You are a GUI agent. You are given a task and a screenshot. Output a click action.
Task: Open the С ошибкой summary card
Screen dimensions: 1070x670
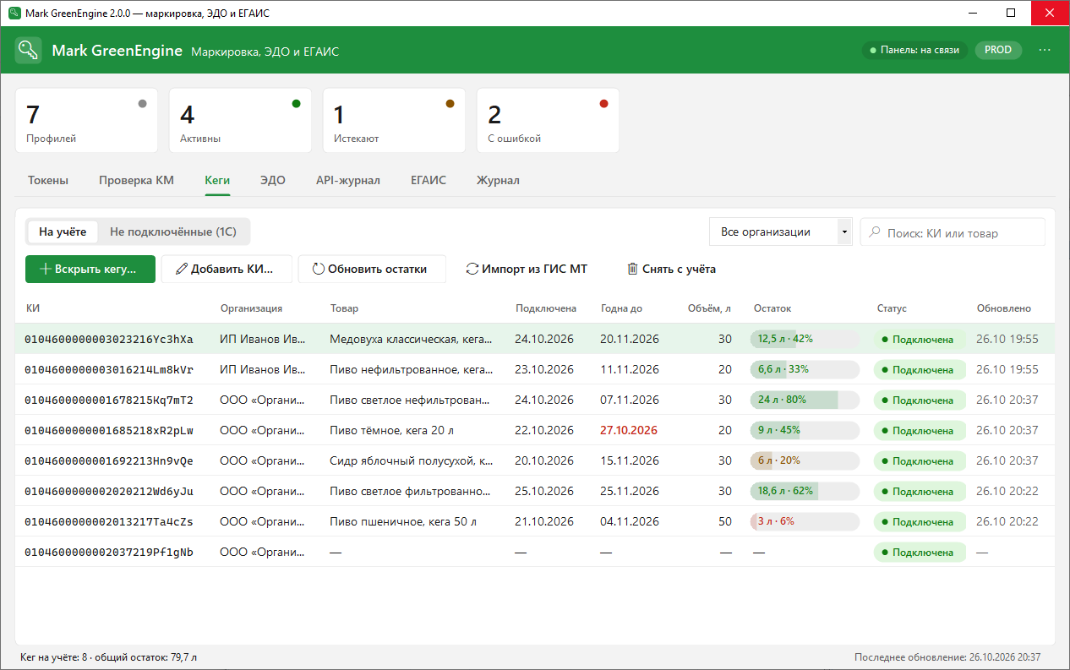point(548,121)
